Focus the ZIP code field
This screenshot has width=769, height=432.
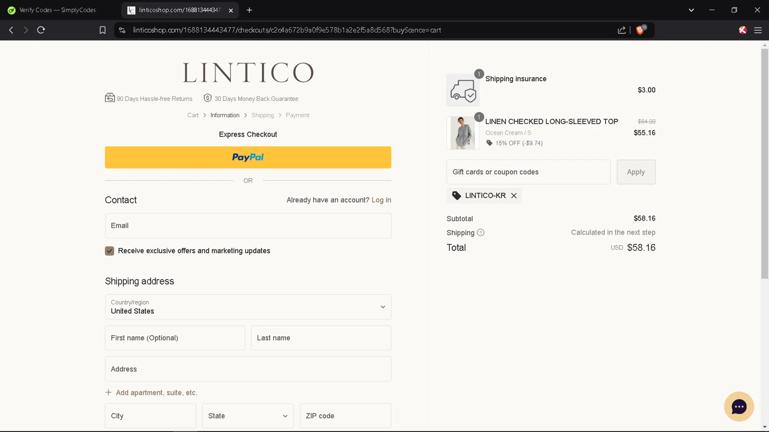[x=346, y=416]
